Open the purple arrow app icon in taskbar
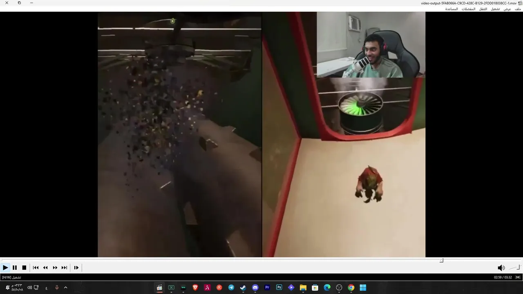The height and width of the screenshot is (294, 523). [x=291, y=287]
